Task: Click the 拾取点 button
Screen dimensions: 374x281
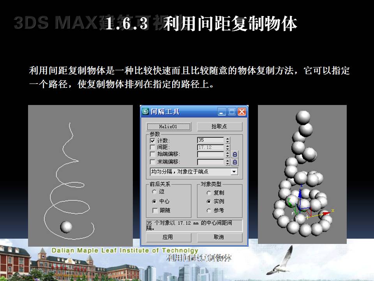Action: click(x=219, y=127)
